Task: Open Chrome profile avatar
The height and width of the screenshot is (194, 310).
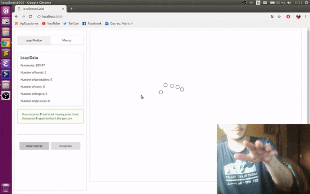Action: [298, 17]
